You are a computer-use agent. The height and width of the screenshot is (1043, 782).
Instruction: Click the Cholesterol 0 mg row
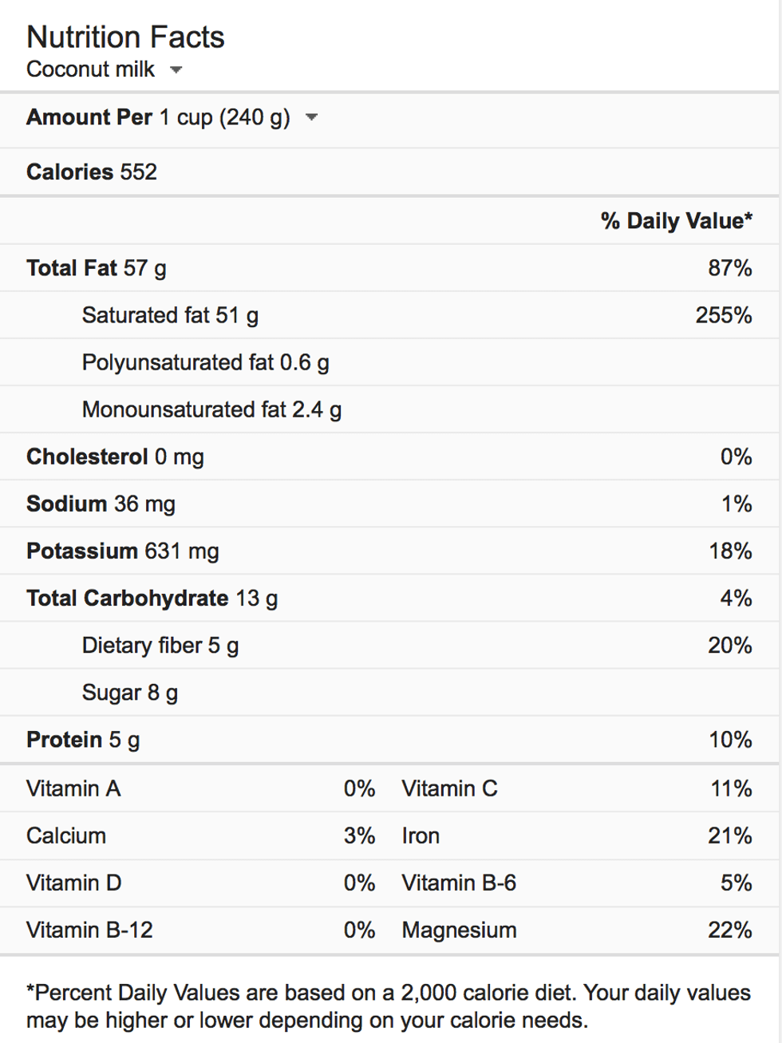115,457
